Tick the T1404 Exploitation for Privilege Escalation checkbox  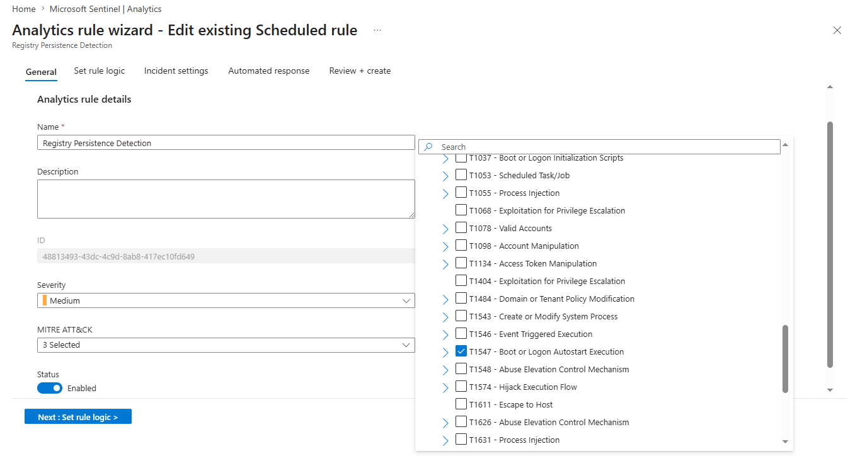pos(461,281)
